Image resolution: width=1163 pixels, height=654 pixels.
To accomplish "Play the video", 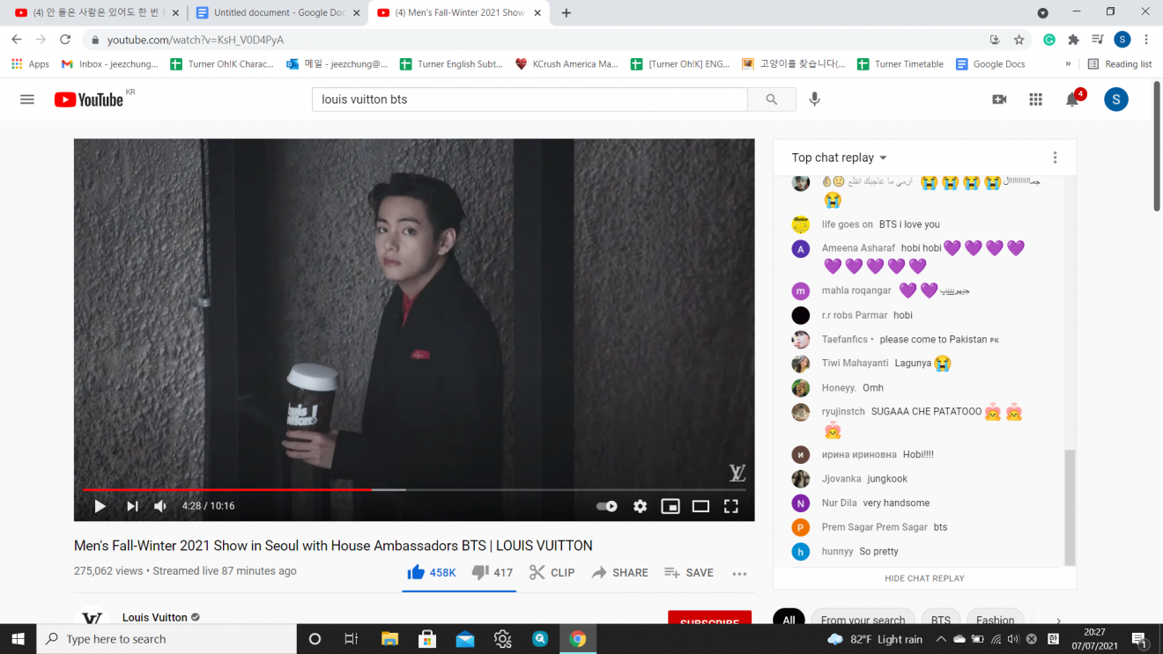I will [100, 506].
